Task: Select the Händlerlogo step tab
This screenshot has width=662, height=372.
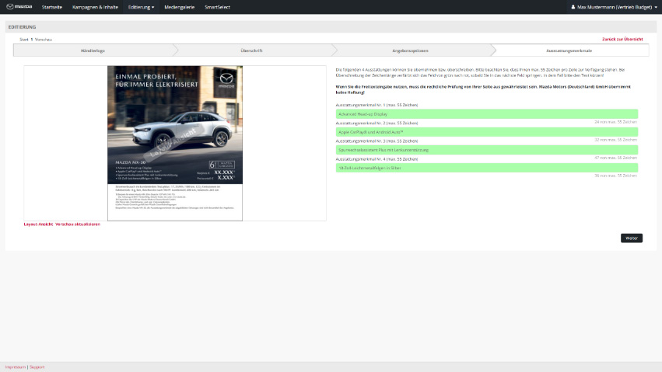Action: pyautogui.click(x=93, y=50)
